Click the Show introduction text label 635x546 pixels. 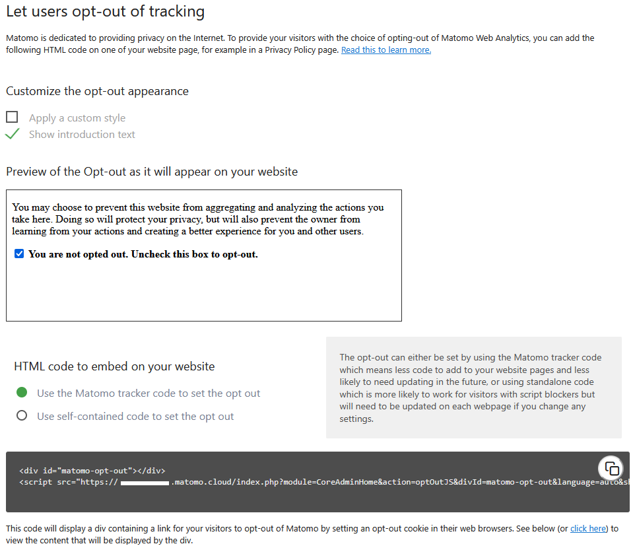click(82, 135)
